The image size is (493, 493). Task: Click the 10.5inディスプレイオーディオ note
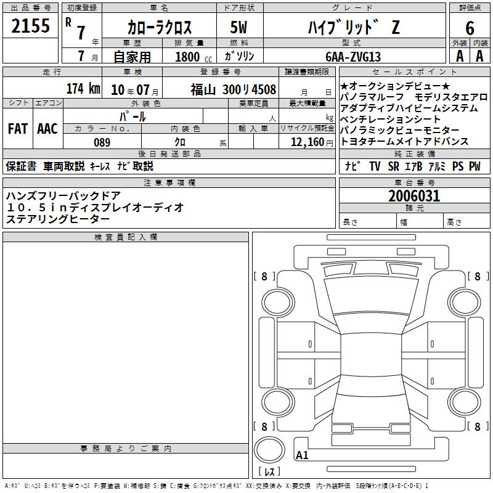(95, 207)
